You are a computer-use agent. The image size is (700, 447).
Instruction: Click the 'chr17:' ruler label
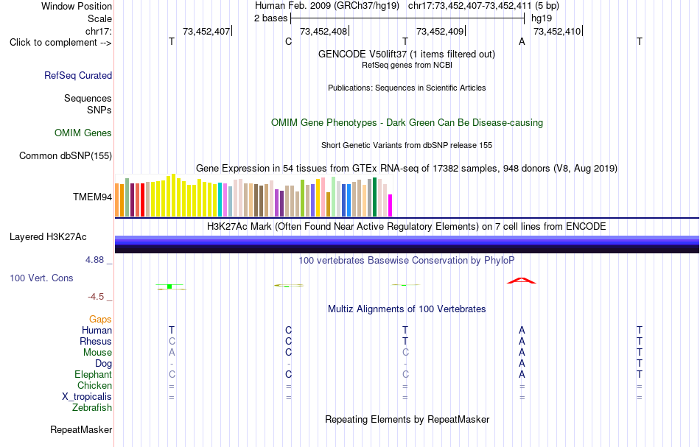click(99, 32)
